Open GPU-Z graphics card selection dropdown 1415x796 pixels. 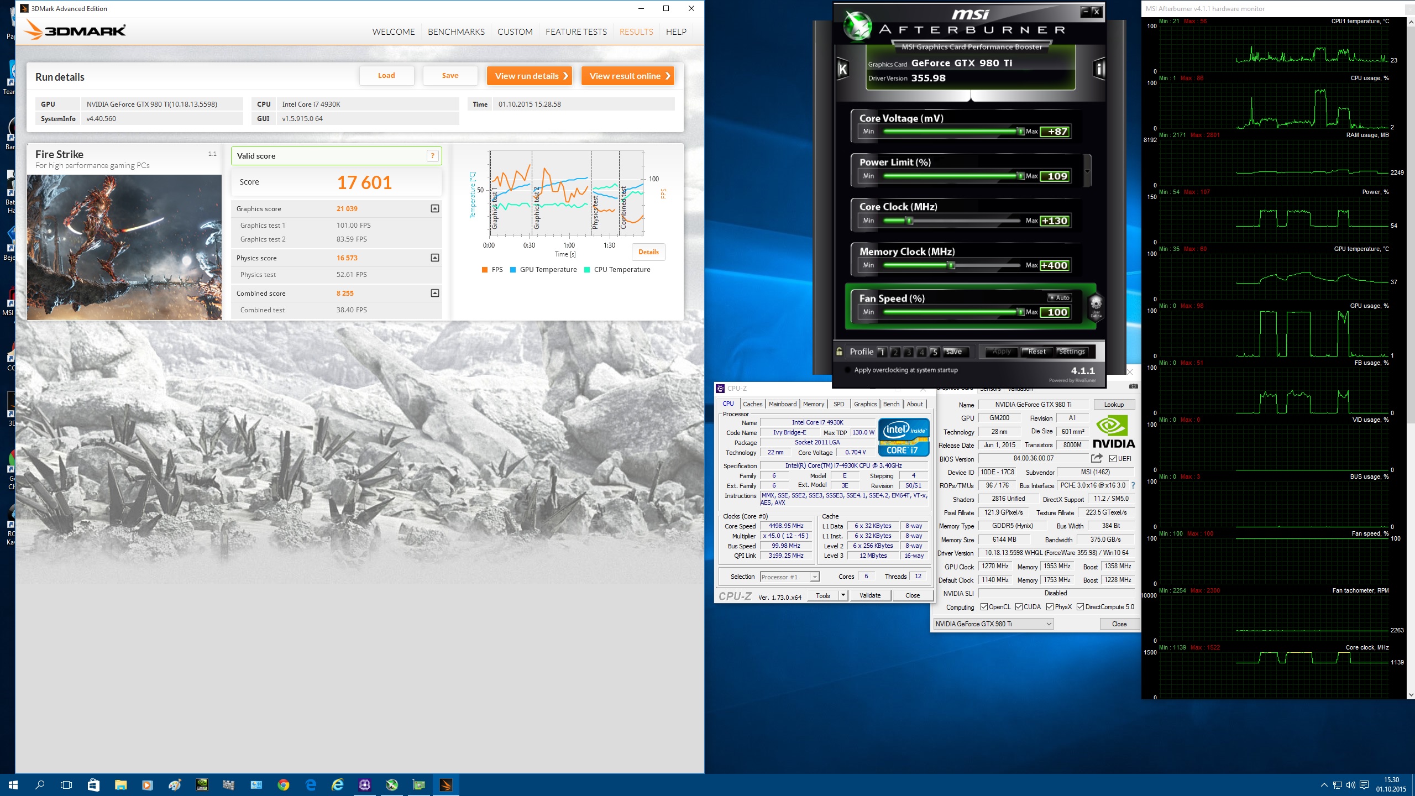[x=993, y=624]
